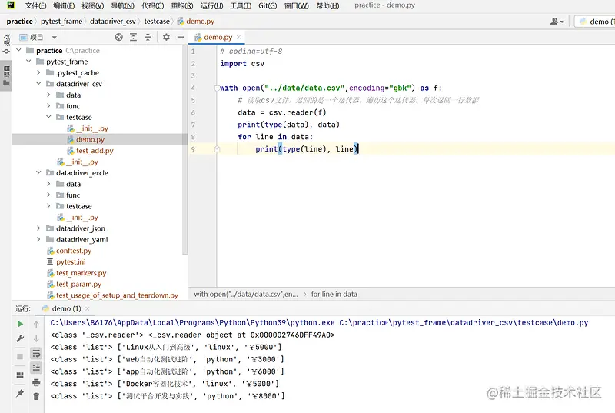Select test_markers.py in the project tree

pyautogui.click(x=81, y=273)
